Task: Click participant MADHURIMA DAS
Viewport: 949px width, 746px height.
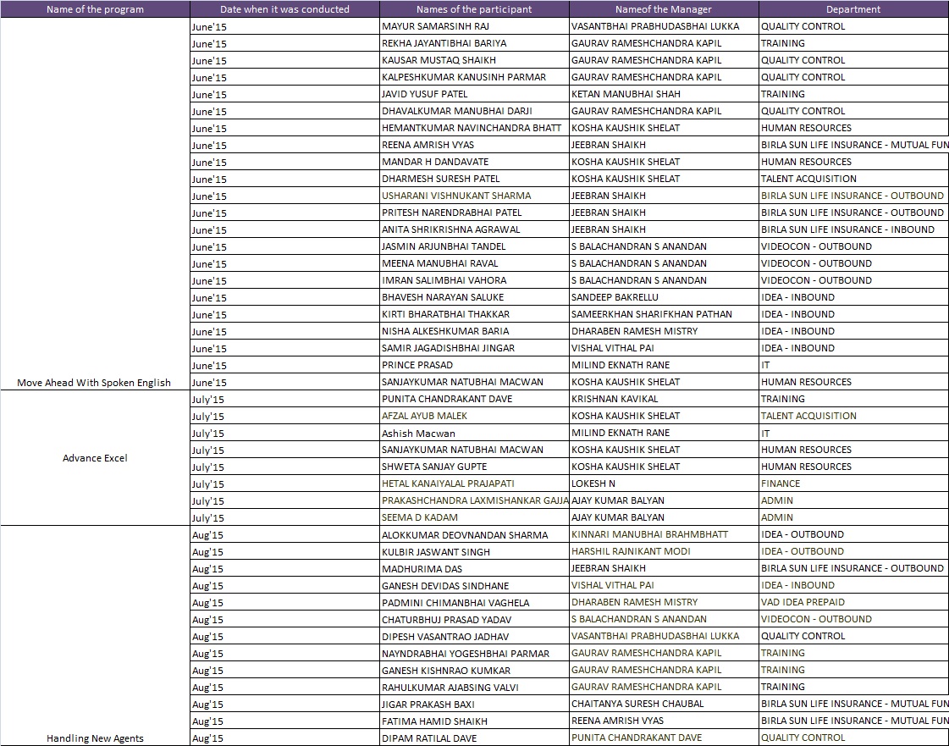Action: click(x=474, y=568)
